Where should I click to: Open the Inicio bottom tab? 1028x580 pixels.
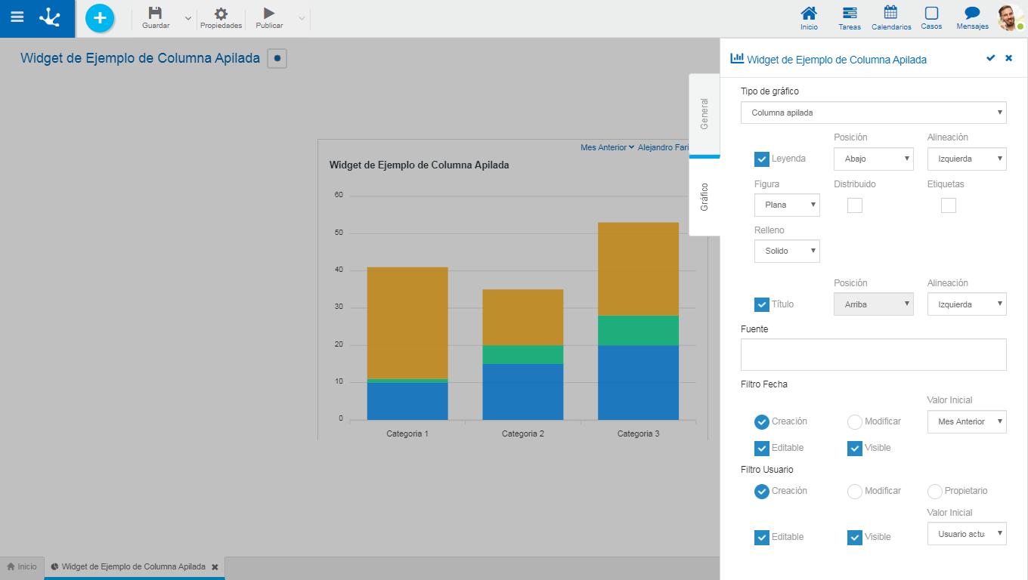pos(22,566)
